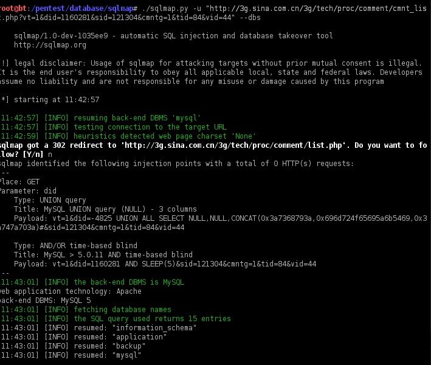
Task: Click the 'Type: UNION query' line
Action: click(x=50, y=200)
